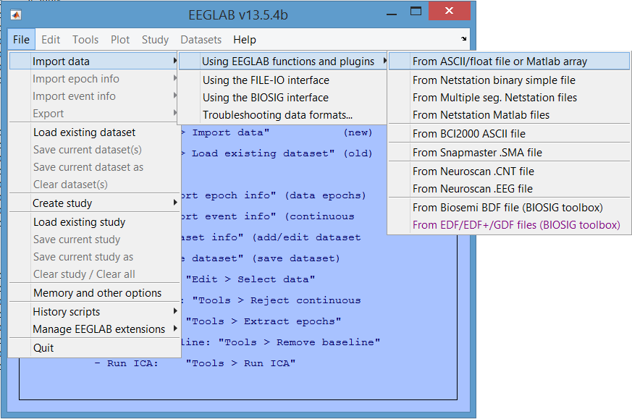Import from Snapmaster .SMA file

pos(509,153)
